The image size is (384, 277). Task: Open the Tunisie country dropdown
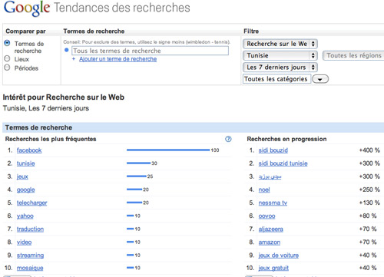(x=280, y=55)
